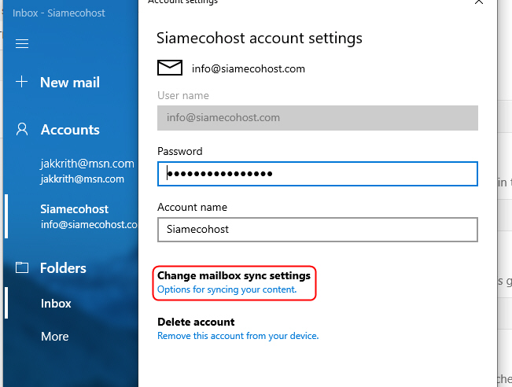
Task: Click the Account name text box
Action: coord(317,230)
